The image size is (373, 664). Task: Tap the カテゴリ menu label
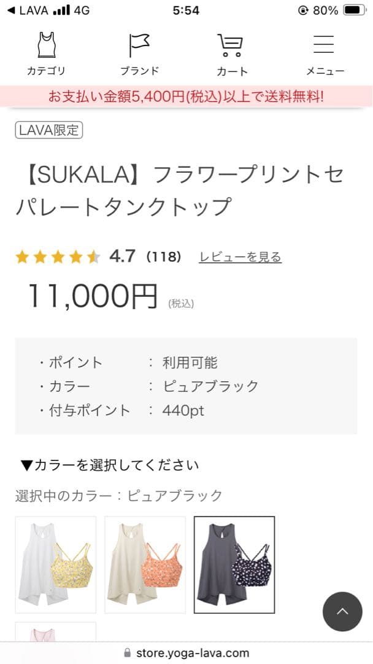[x=46, y=71]
